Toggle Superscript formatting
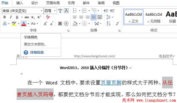 pyautogui.click(x=39, y=17)
